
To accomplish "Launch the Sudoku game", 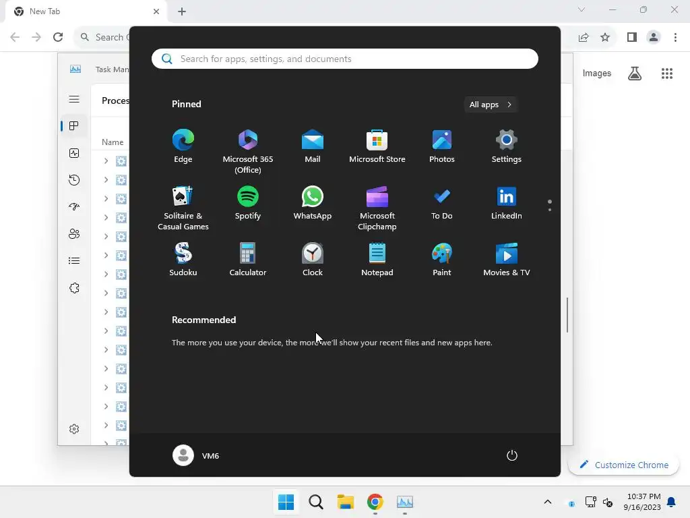I will tap(183, 260).
